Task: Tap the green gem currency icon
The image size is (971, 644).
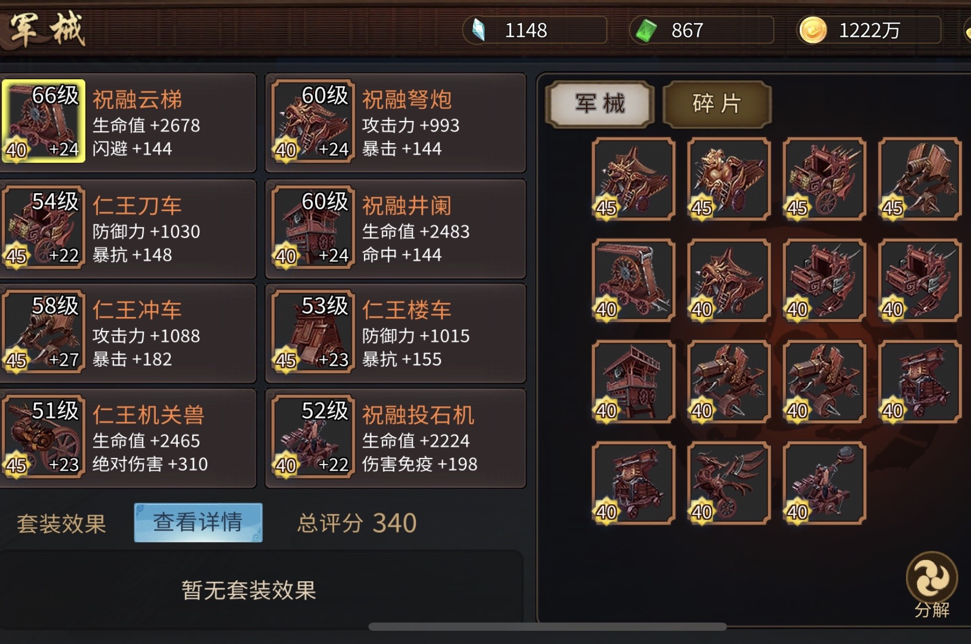Action: pos(646,30)
